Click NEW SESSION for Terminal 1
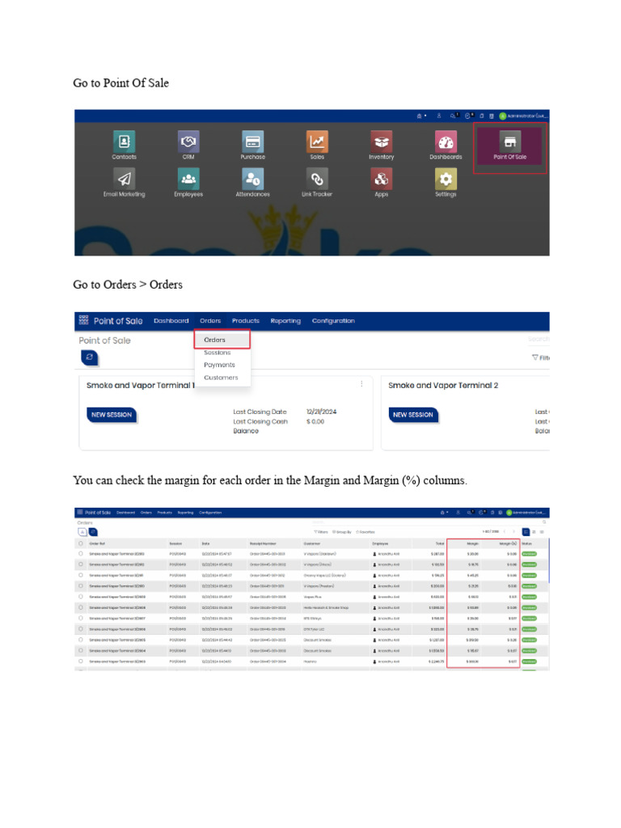The width and height of the screenshot is (621, 828). [112, 415]
